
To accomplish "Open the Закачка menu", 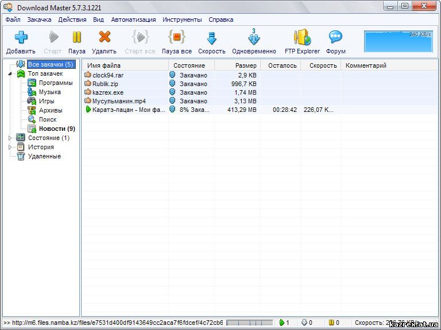I will [39, 20].
